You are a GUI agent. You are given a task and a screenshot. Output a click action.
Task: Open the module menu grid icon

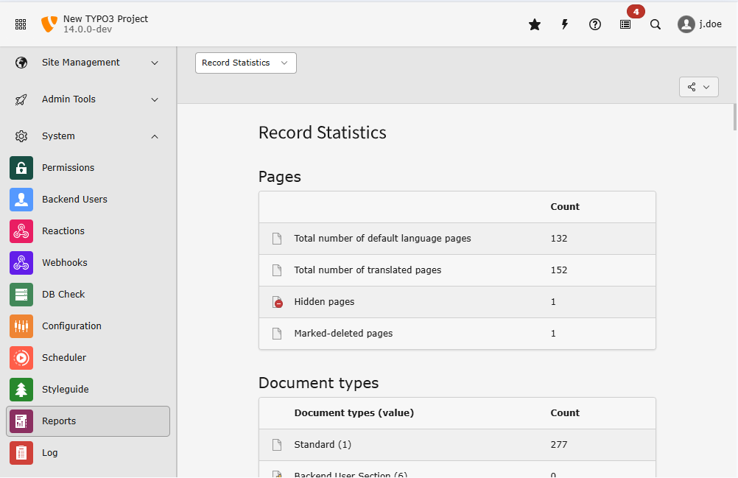(21, 24)
